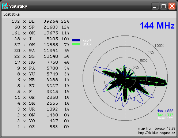Click the Beam:15° label
The image size is (178, 138).
pyautogui.click(x=165, y=118)
